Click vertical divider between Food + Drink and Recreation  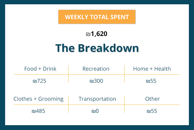click(68, 74)
